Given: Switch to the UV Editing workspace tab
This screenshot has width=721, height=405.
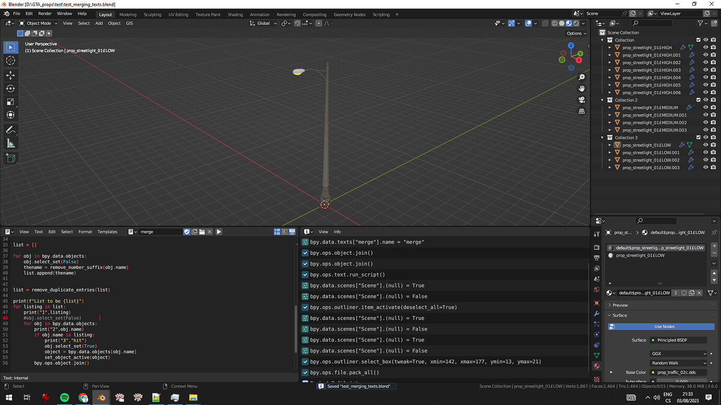Looking at the screenshot, I should 178,15.
